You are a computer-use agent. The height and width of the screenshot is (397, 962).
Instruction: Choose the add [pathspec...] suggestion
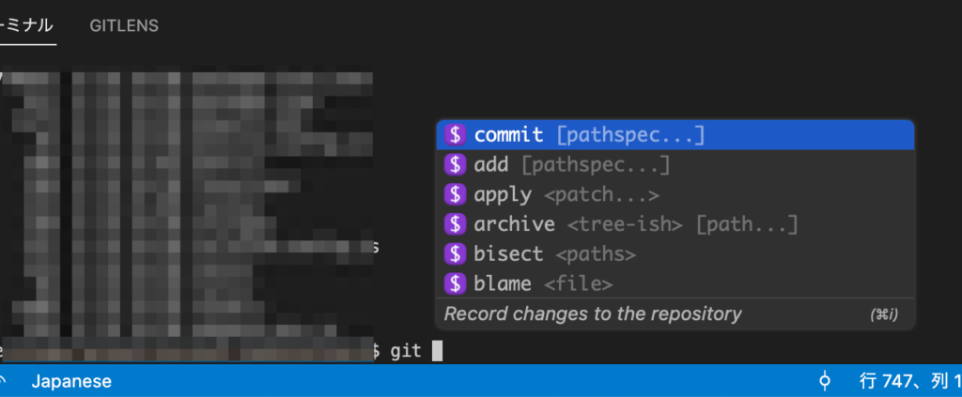click(675, 165)
